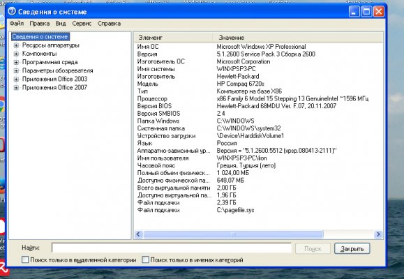Screen dimensions: 404x279
Task: Open the Справка menu
Action: (109, 24)
